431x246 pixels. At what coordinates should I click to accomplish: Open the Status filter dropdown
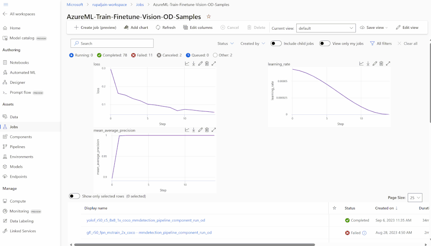click(225, 43)
